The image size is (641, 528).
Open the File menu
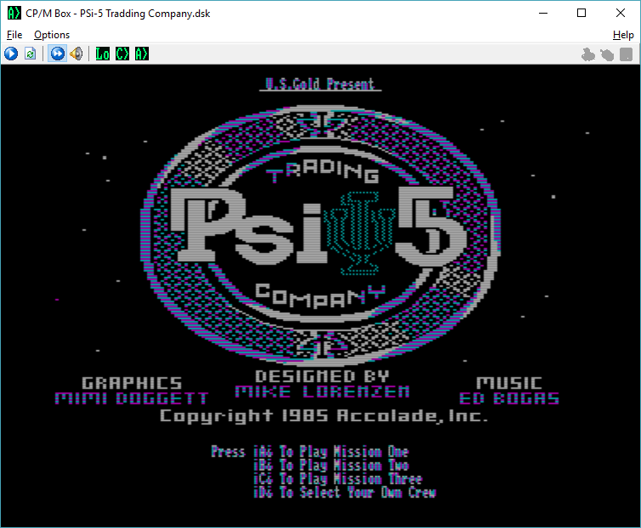coord(14,35)
